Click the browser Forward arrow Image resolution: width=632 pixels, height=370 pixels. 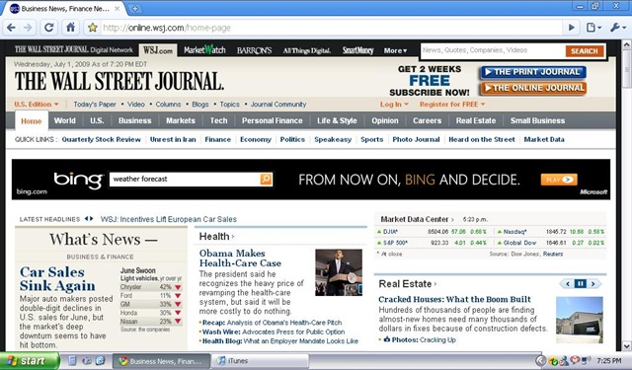(28, 28)
